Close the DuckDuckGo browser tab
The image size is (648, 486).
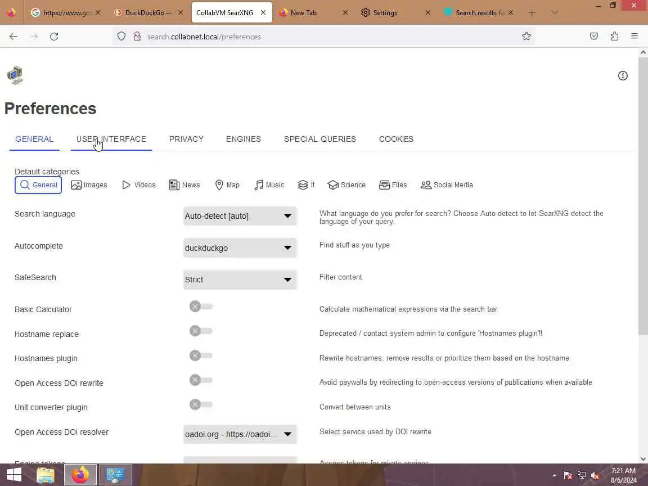click(x=181, y=13)
